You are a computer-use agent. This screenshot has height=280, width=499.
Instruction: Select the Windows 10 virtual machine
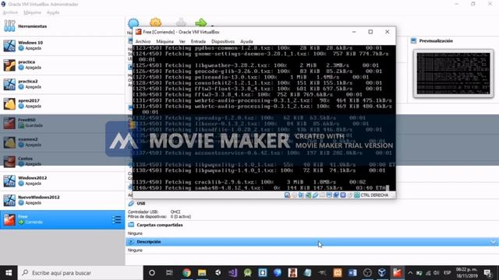[62, 45]
